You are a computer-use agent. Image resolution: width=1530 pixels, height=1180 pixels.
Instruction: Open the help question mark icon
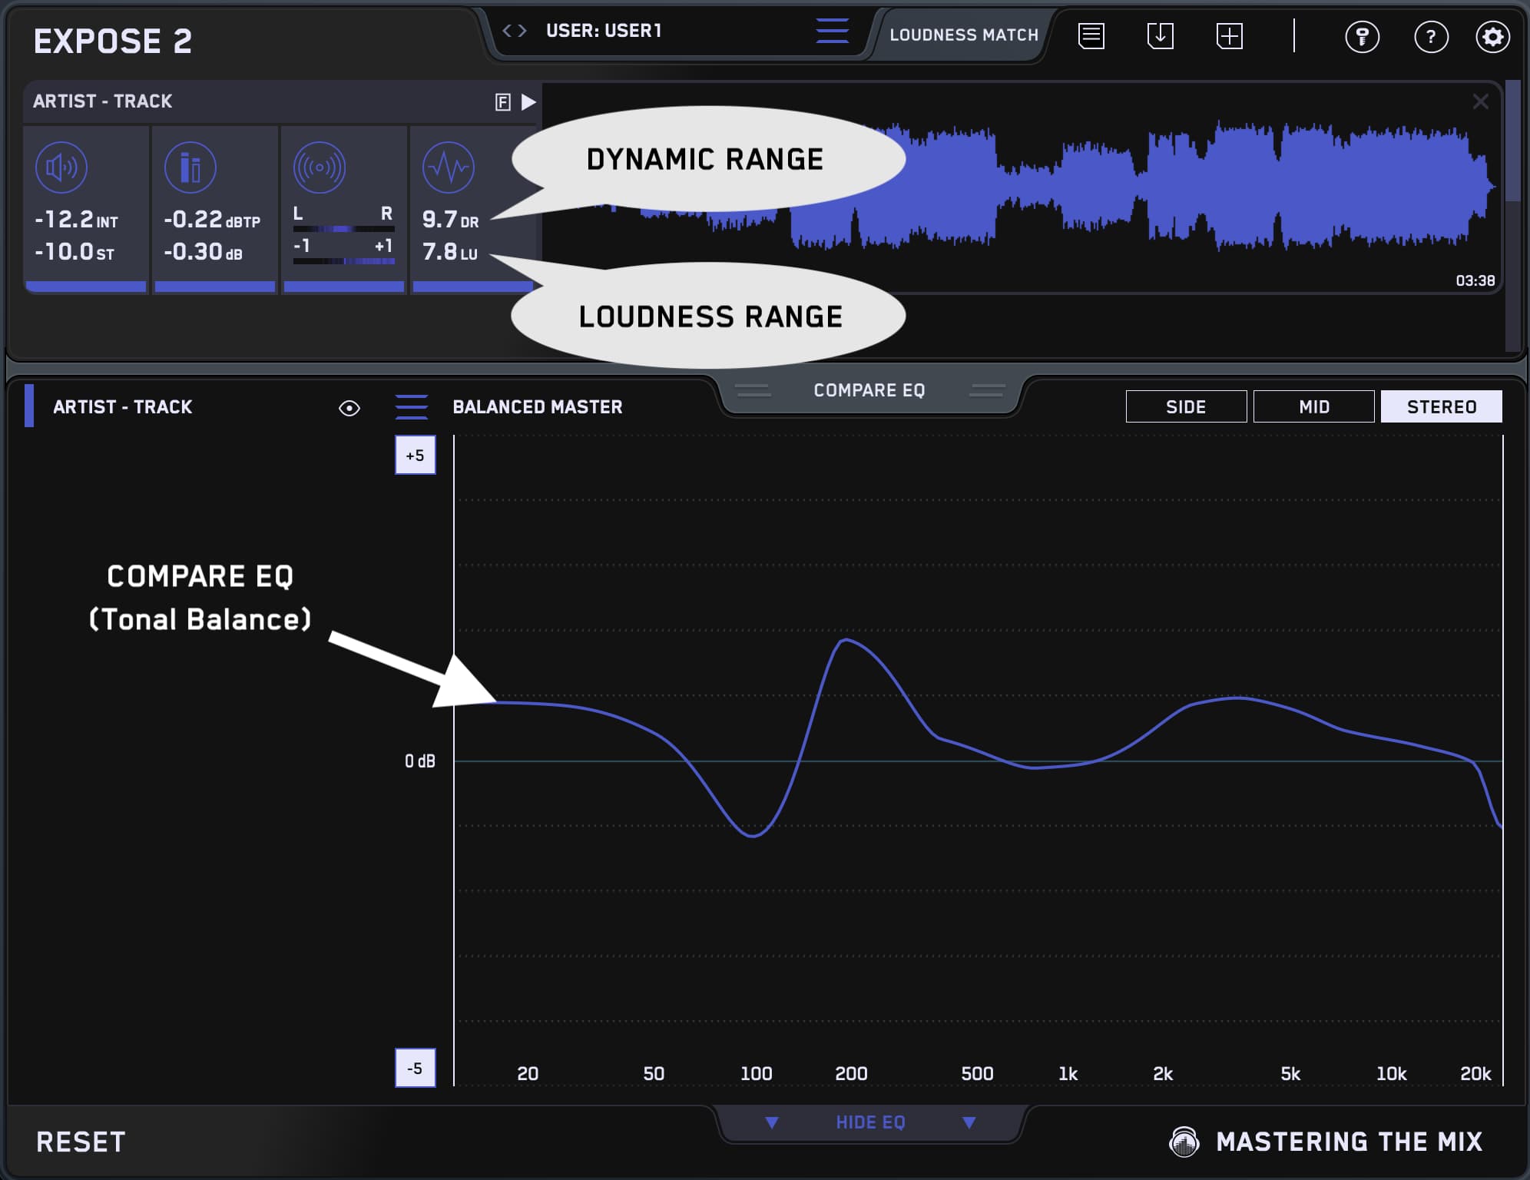pos(1431,37)
